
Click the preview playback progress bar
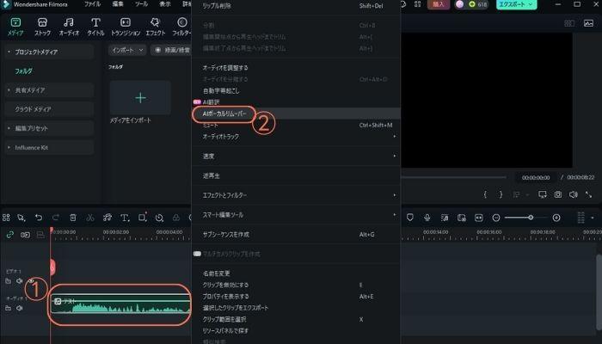point(454,177)
